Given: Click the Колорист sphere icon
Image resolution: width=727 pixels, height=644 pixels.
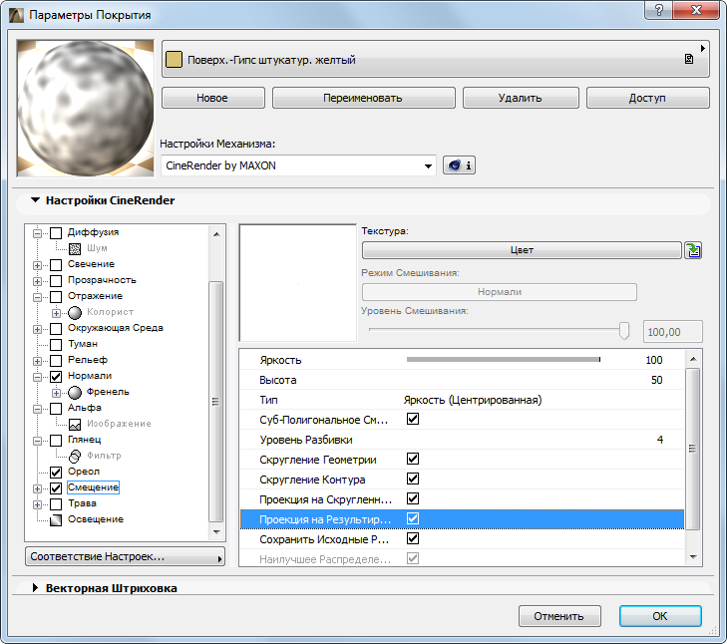Looking at the screenshot, I should (x=75, y=313).
